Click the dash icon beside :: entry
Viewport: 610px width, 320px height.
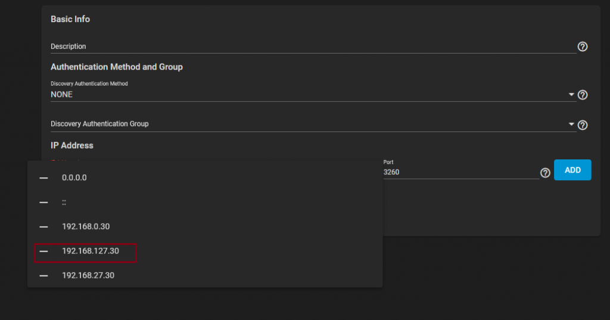coord(43,202)
